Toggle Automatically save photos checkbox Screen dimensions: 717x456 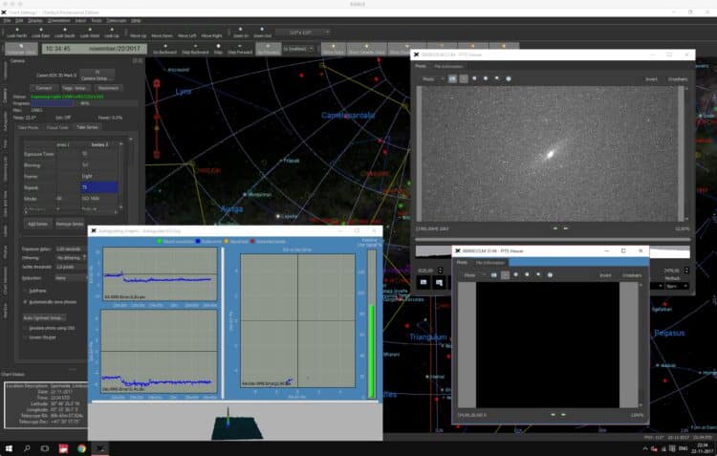tap(25, 302)
